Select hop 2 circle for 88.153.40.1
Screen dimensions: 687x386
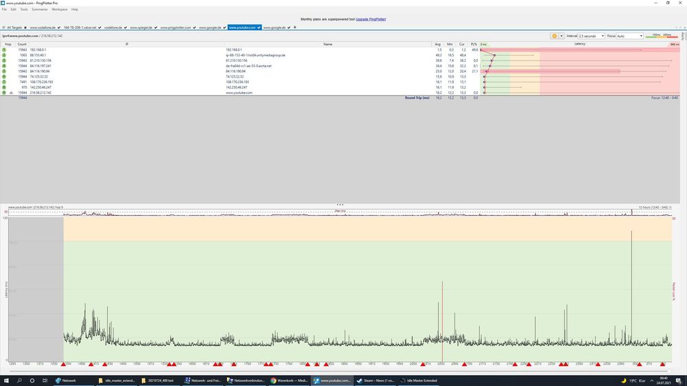click(x=4, y=55)
